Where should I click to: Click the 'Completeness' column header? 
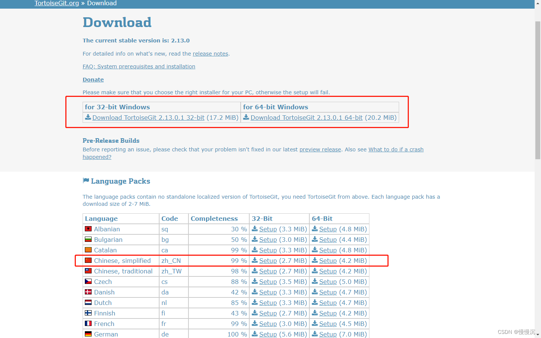click(x=219, y=219)
